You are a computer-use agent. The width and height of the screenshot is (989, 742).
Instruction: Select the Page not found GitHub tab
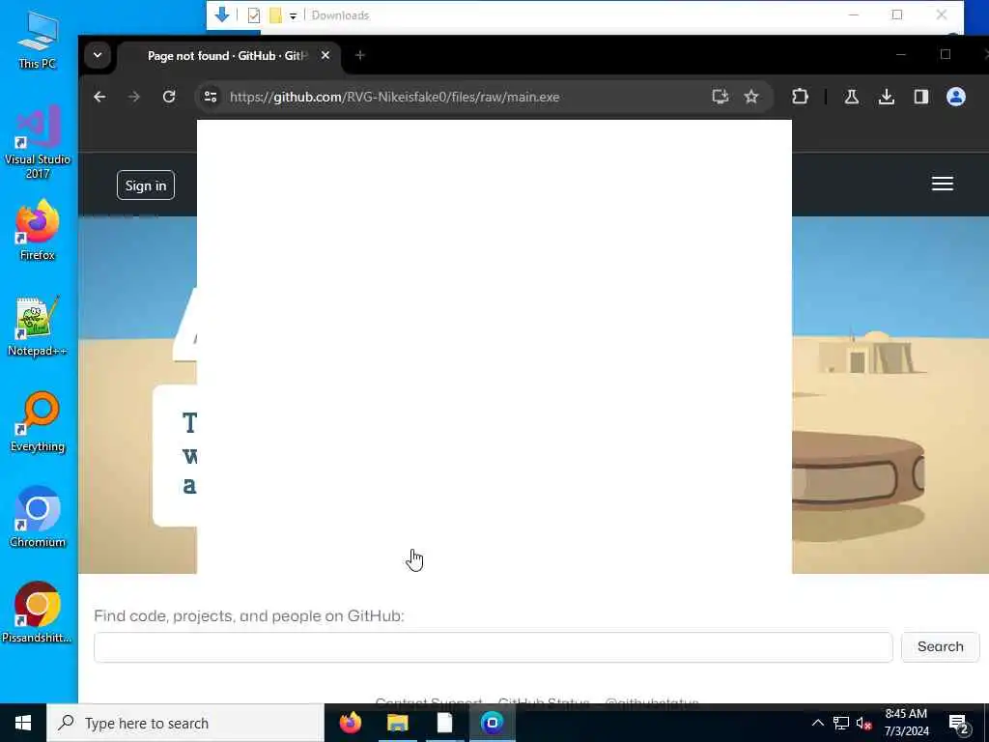click(229, 55)
